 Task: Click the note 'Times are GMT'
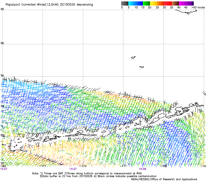[54, 173]
